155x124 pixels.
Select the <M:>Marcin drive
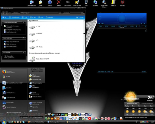(x=36, y=47)
